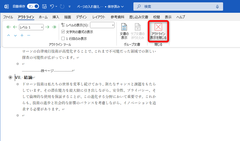
Task: Click the line 探査の可能性が広がっています
Action: 48,58
